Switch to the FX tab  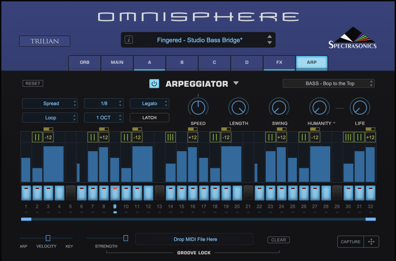[x=279, y=63]
